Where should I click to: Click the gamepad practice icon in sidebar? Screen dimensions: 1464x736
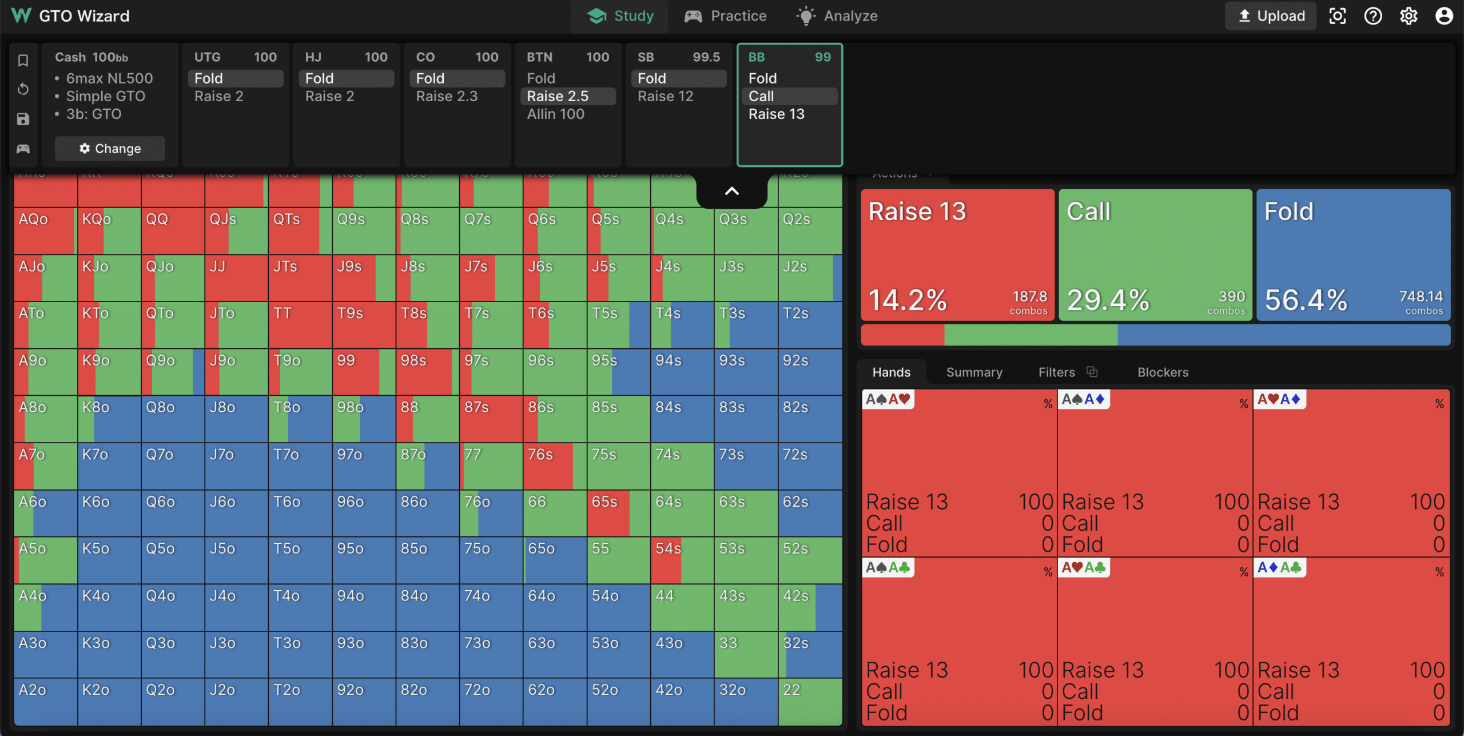coord(23,149)
